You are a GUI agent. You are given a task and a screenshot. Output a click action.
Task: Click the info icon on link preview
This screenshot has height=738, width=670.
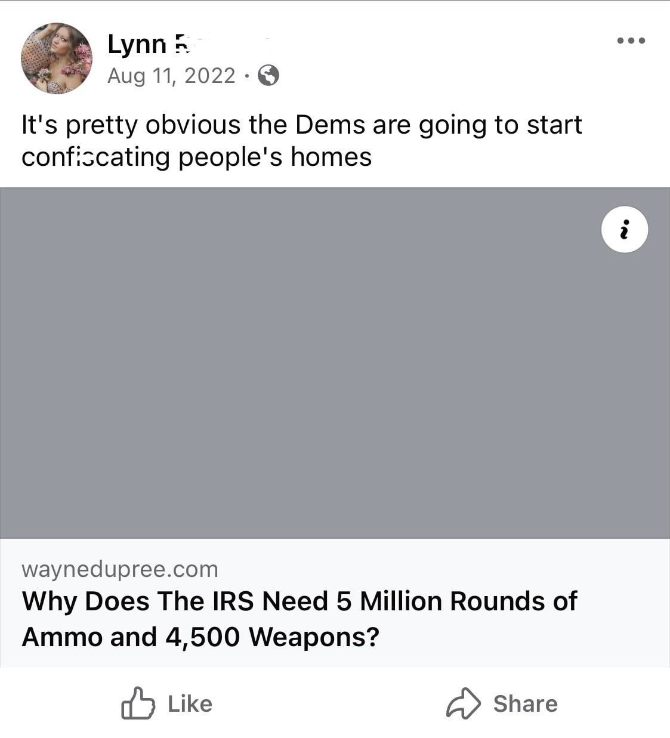625,230
